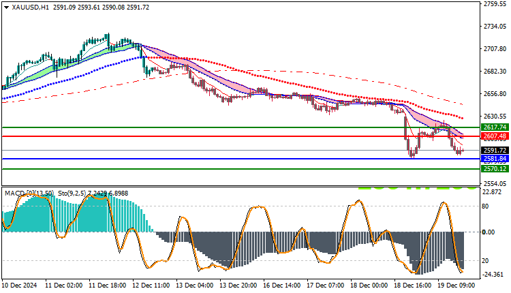
Task: Click the 2734.05 price axis value
Action: tap(495, 26)
